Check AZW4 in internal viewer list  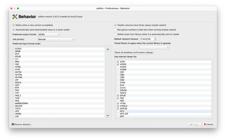pos(118,67)
